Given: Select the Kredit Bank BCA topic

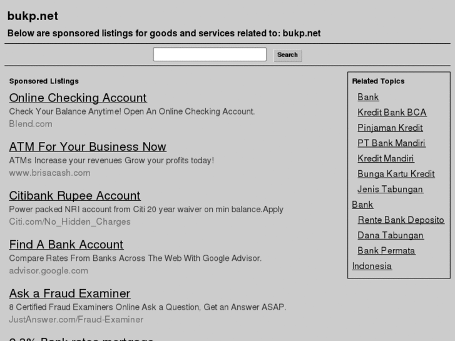Looking at the screenshot, I should (392, 113).
